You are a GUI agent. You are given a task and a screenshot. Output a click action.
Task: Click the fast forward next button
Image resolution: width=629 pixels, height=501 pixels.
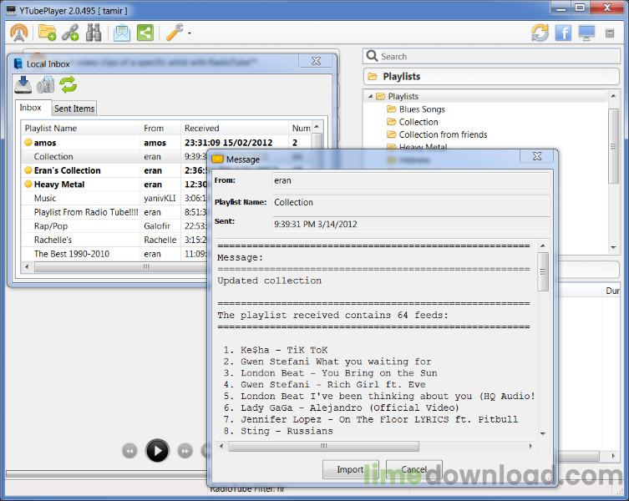click(x=185, y=451)
